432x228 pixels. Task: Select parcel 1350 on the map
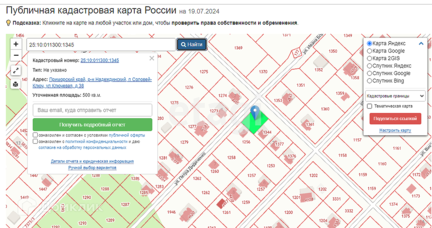333,51
